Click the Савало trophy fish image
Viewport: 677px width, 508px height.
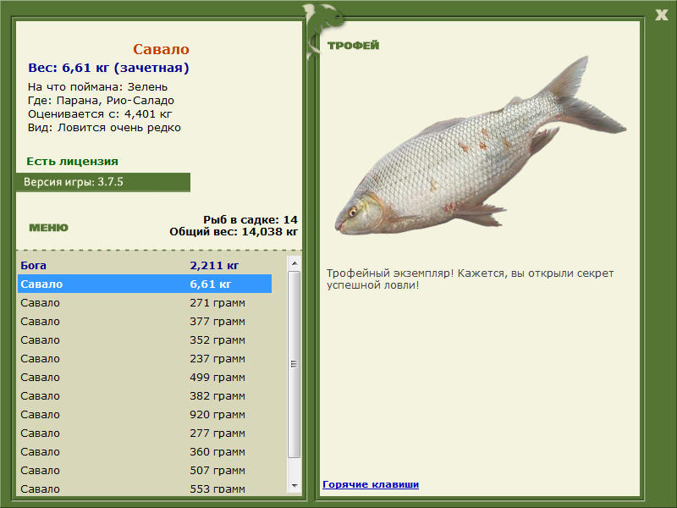(480, 146)
